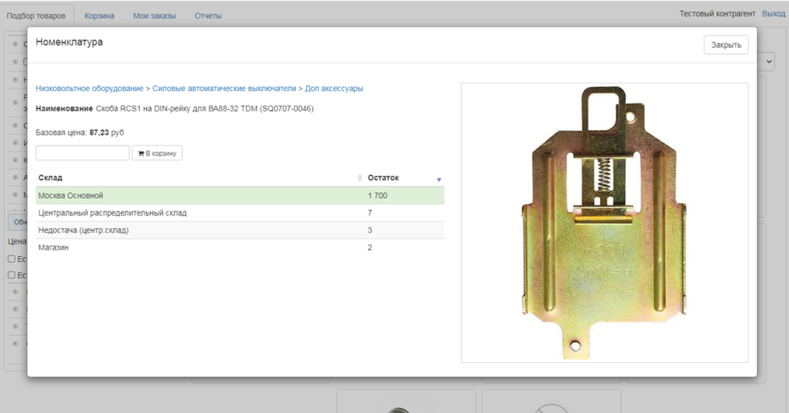Open Доп аксессуары breadcrumb link
This screenshot has height=413, width=789.
click(x=334, y=88)
